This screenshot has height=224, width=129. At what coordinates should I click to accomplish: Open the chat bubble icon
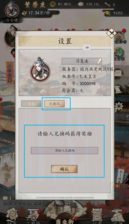[5, 198]
